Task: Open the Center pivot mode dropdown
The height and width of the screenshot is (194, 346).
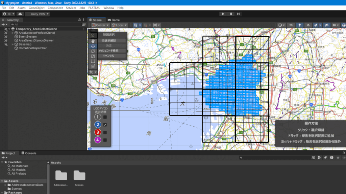Action: coord(101,25)
